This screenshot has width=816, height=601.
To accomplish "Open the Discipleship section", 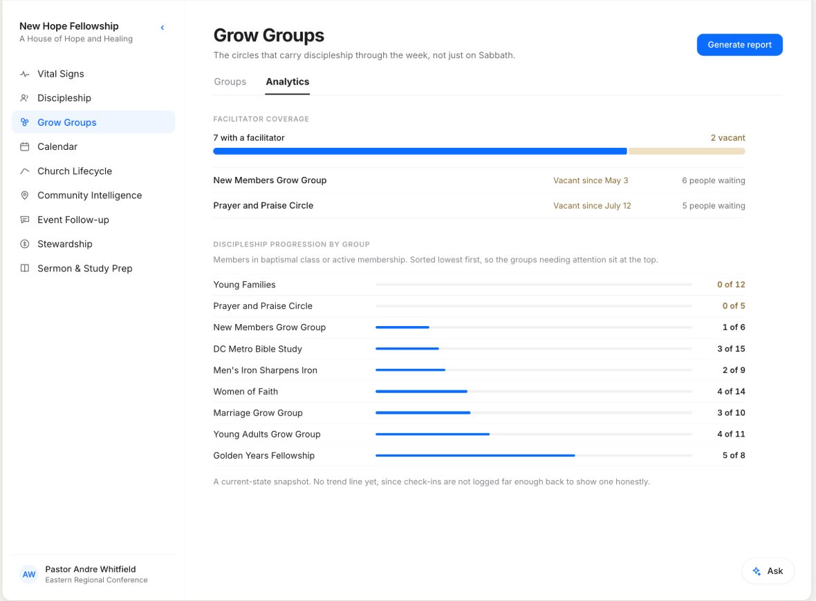I will [x=93, y=98].
